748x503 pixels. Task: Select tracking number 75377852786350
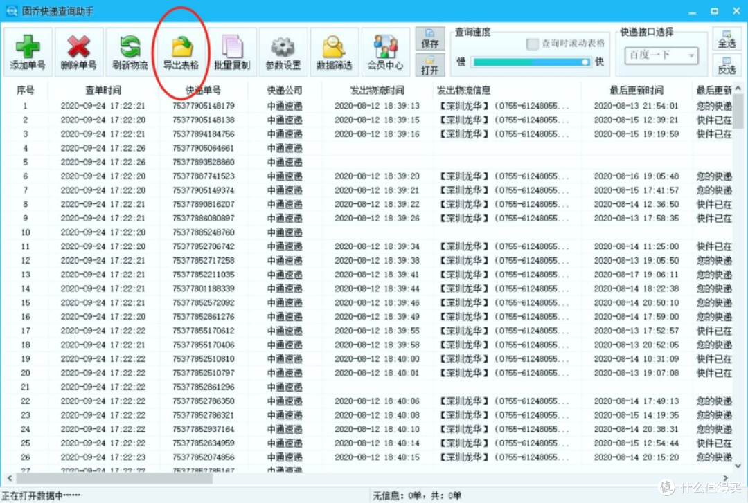tap(204, 401)
